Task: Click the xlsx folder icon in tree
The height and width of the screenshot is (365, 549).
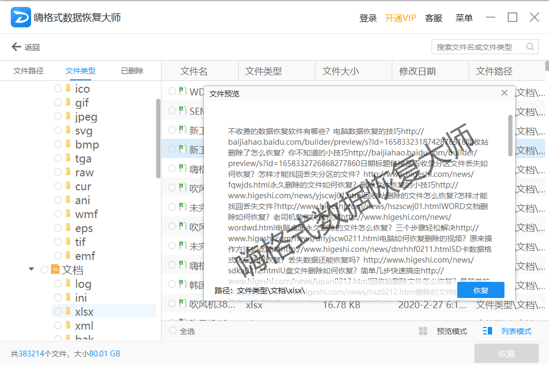Action: pos(68,311)
